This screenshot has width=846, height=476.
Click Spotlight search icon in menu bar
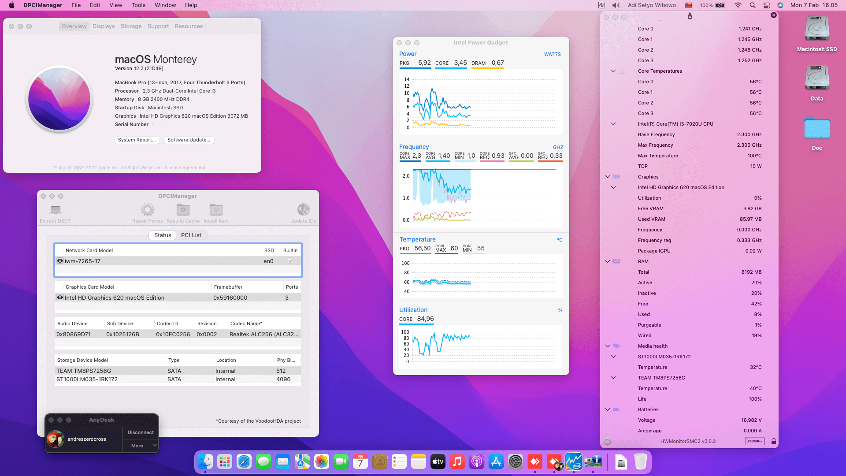tap(753, 5)
